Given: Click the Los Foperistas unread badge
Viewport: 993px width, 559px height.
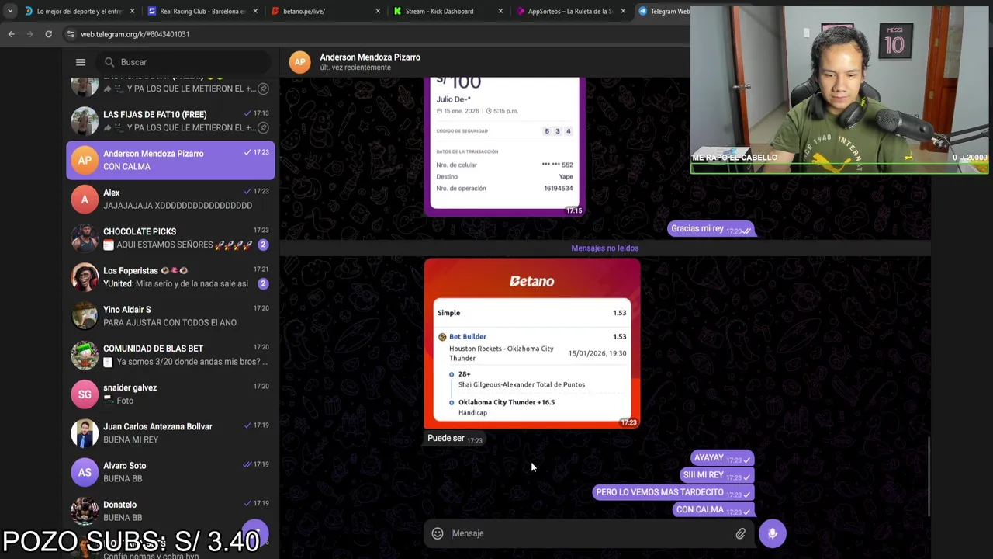Looking at the screenshot, I should point(263,283).
